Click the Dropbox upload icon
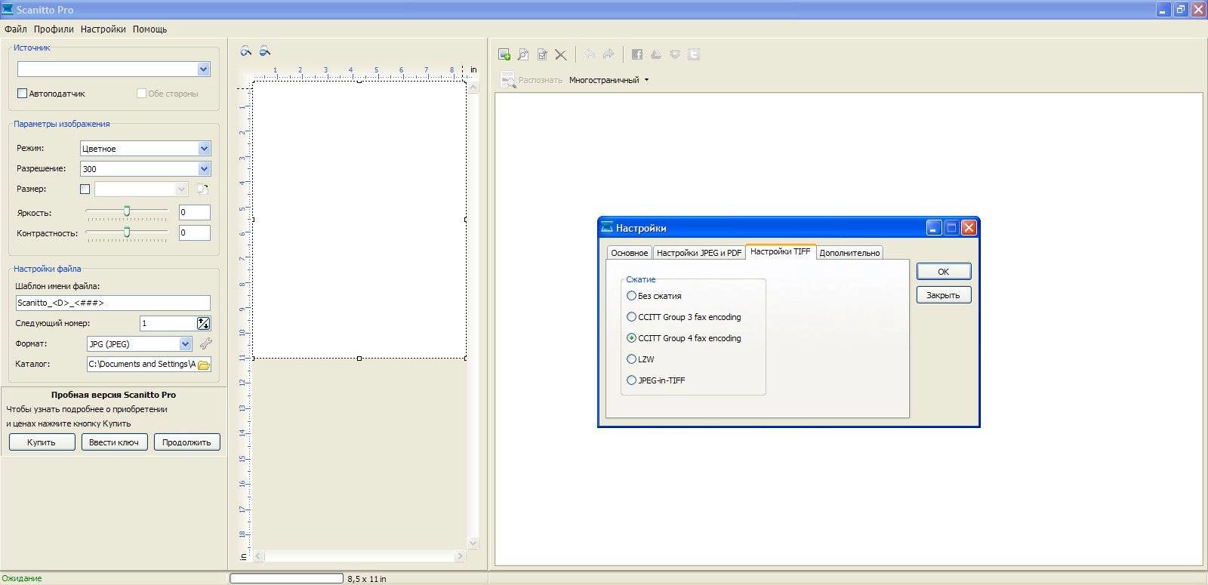 [x=675, y=54]
